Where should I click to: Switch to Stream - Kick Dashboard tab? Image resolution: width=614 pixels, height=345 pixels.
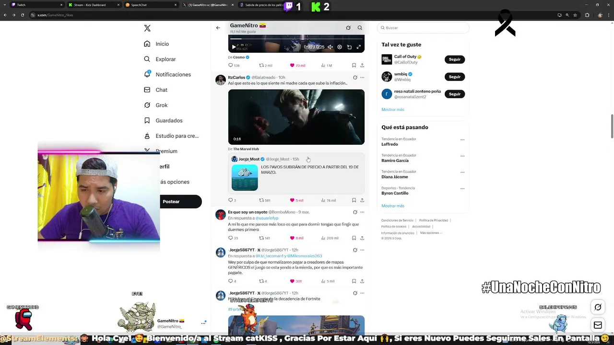(93, 5)
